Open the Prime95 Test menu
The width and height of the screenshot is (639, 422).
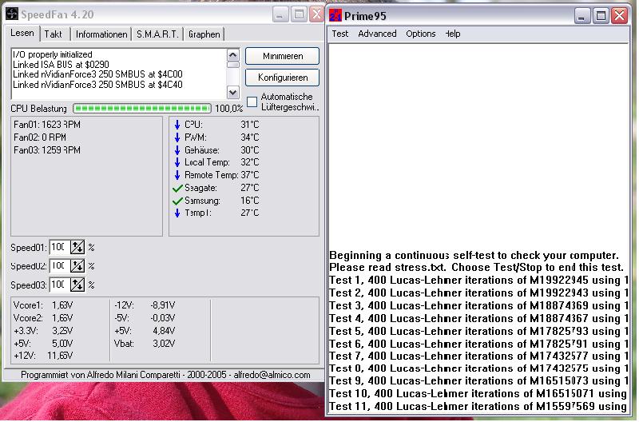(x=340, y=34)
